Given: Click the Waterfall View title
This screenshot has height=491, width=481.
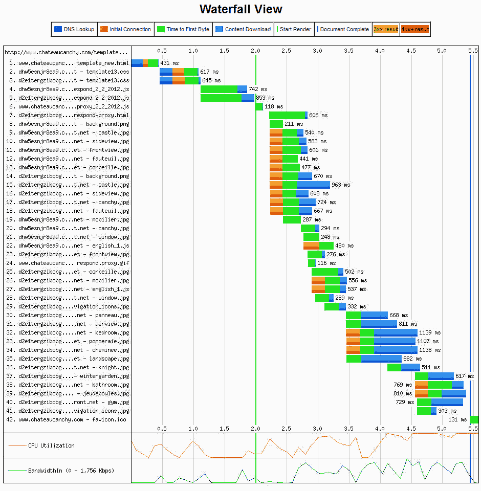Looking at the screenshot, I should click(x=240, y=9).
